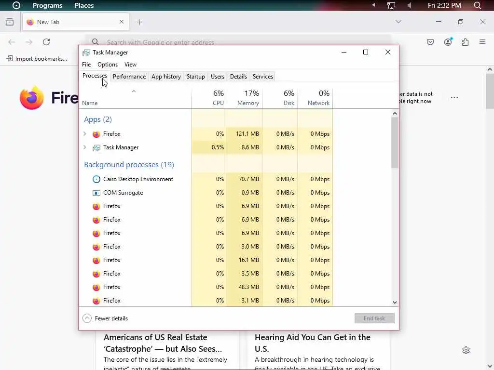Open the Firefox account icon

pos(448,42)
